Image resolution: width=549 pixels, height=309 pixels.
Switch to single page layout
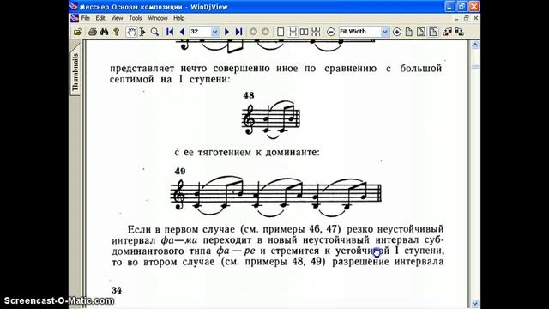coord(281,32)
